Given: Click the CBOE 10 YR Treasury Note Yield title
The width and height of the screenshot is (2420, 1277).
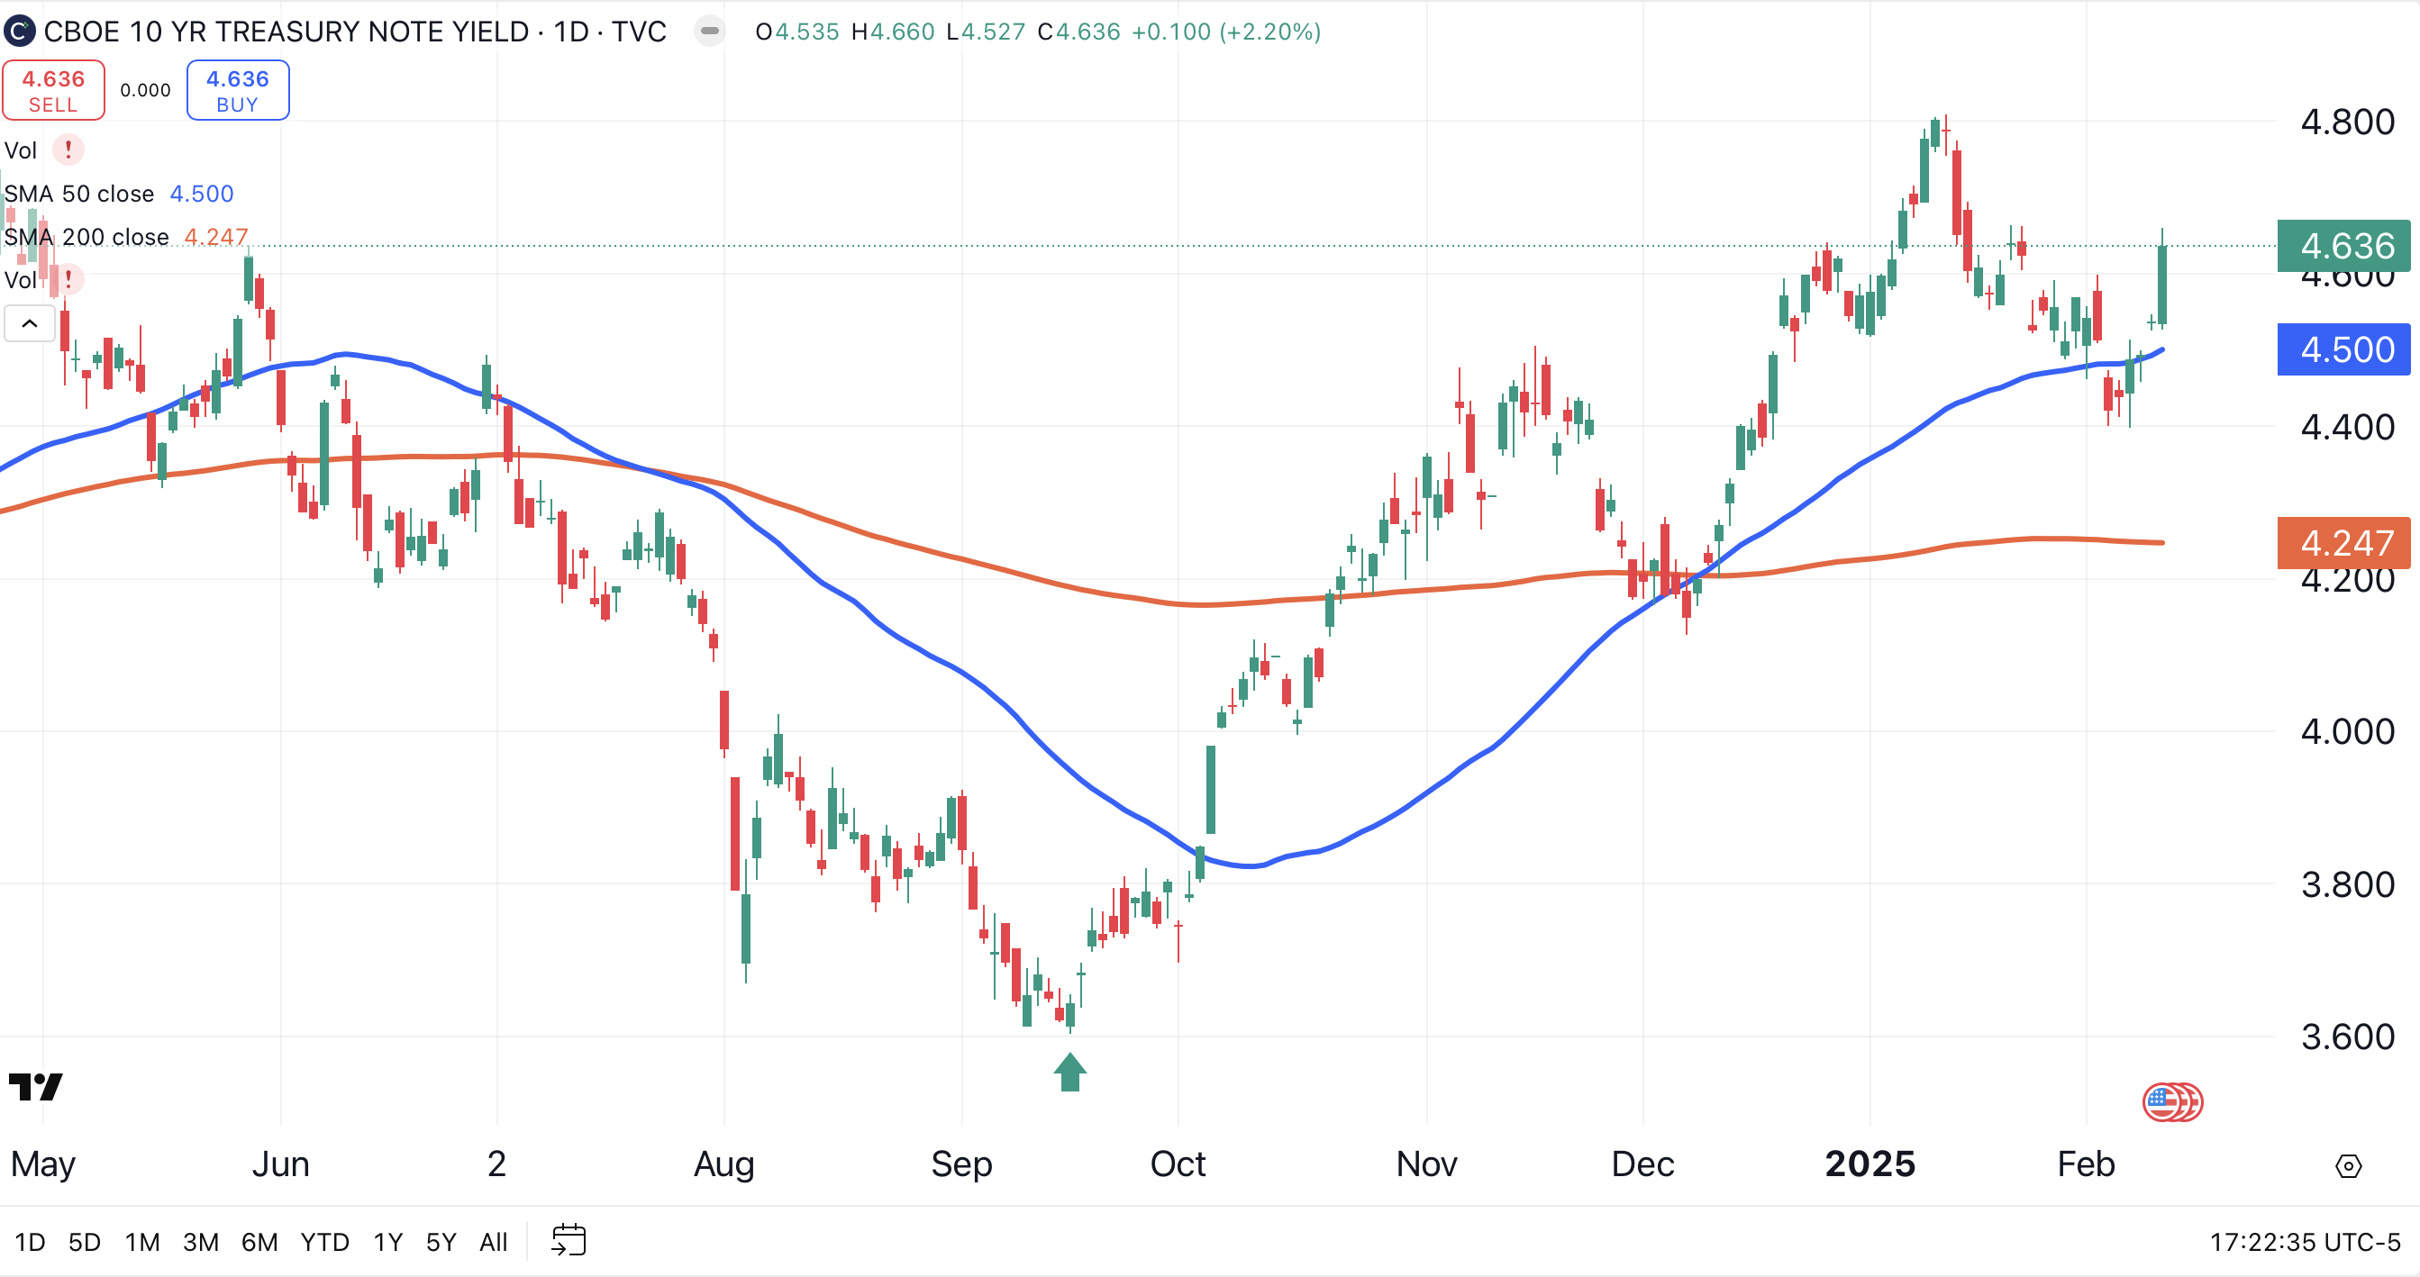Looking at the screenshot, I should pos(286,32).
